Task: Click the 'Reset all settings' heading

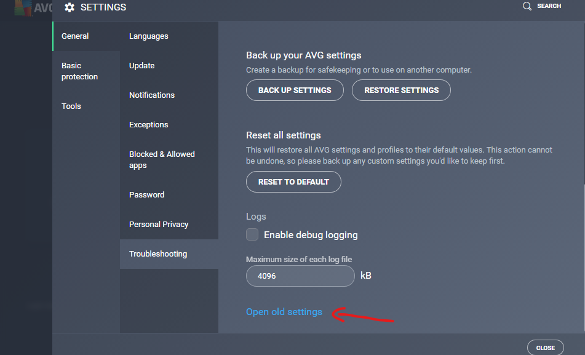Action: click(x=284, y=135)
